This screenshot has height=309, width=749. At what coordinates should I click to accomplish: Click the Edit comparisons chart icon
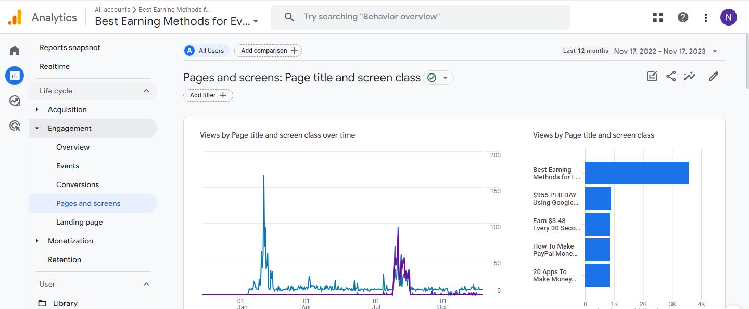[x=652, y=77]
